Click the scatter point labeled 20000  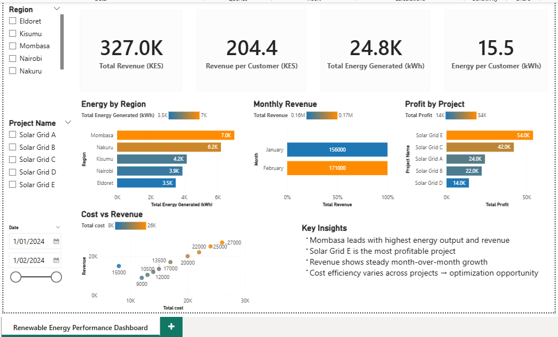pyautogui.click(x=188, y=256)
